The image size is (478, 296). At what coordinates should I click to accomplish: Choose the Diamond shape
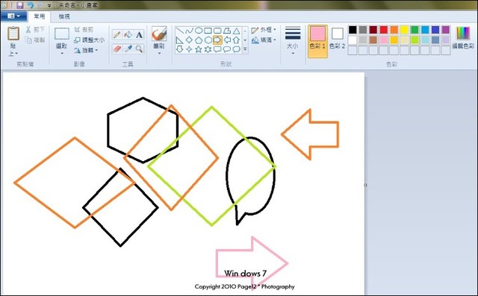click(x=189, y=40)
